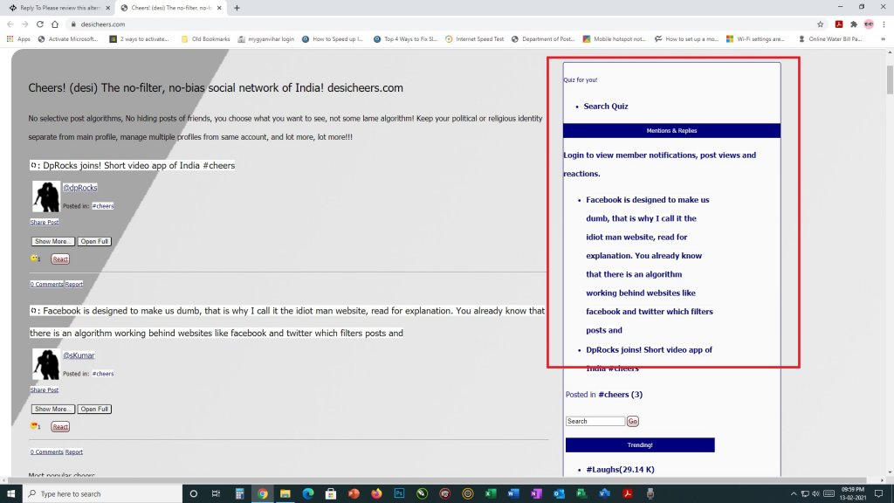Open Microsoft Store from taskbar
This screenshot has height=503, width=894.
(331, 493)
